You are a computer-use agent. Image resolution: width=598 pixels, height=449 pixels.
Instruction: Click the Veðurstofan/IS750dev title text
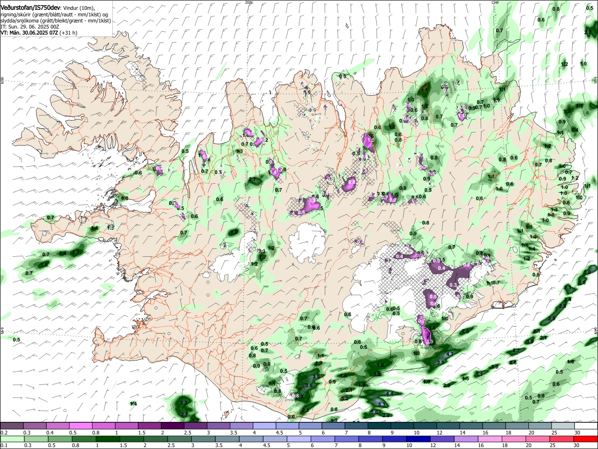pyautogui.click(x=30, y=7)
